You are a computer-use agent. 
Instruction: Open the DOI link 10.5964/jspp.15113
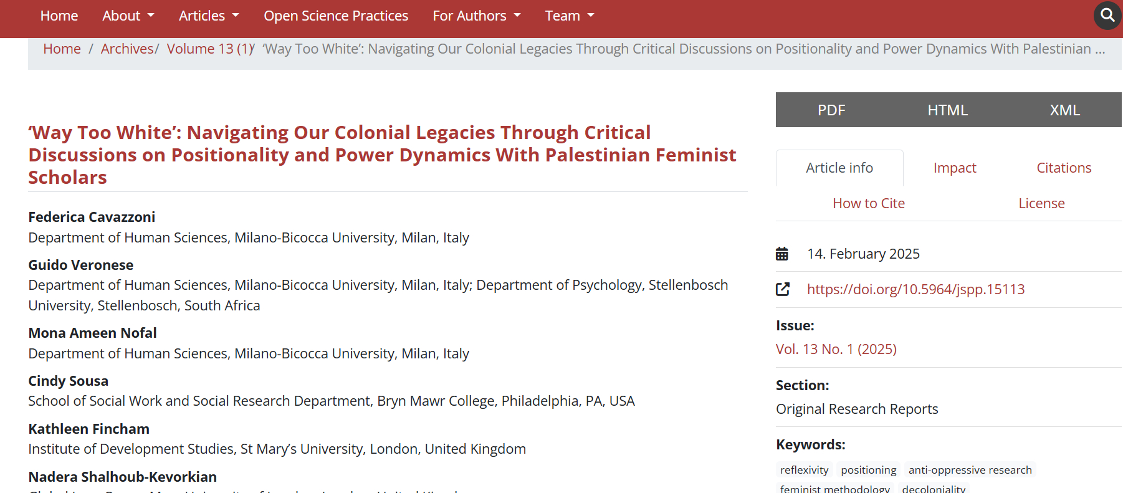915,289
